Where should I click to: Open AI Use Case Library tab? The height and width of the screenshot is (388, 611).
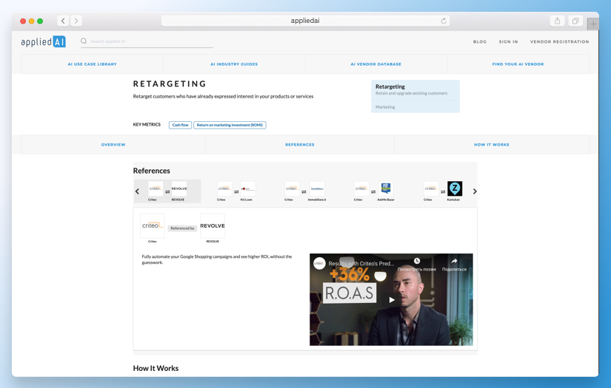93,64
